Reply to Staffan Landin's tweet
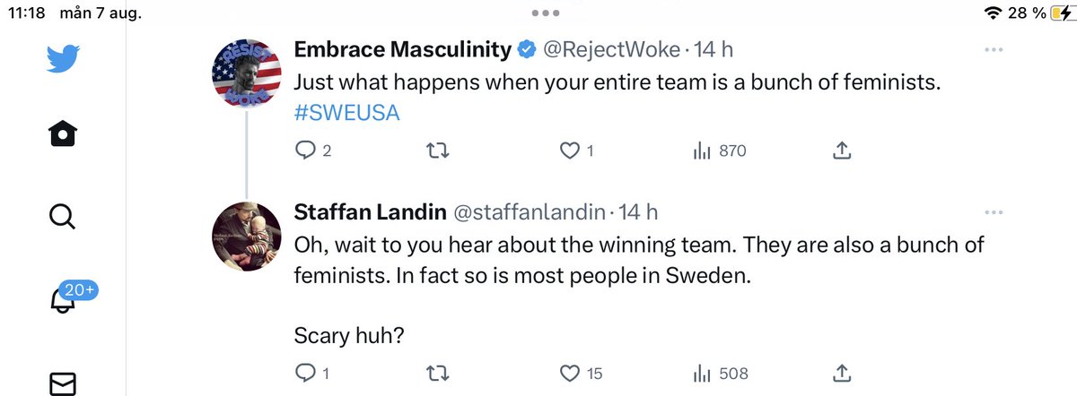 point(313,373)
